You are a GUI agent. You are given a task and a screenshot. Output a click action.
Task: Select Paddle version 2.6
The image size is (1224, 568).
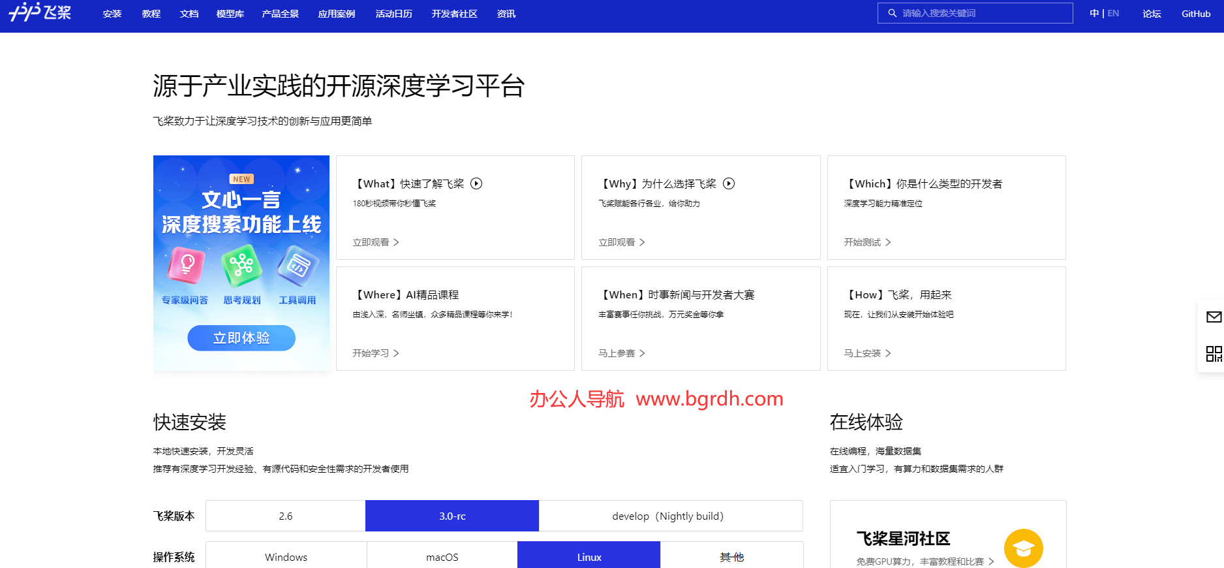tap(286, 516)
